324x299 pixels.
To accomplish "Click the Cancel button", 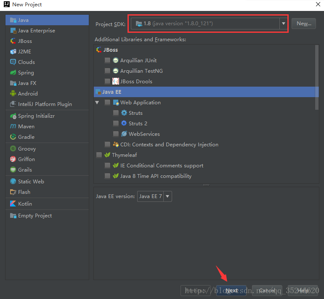I will click(267, 291).
